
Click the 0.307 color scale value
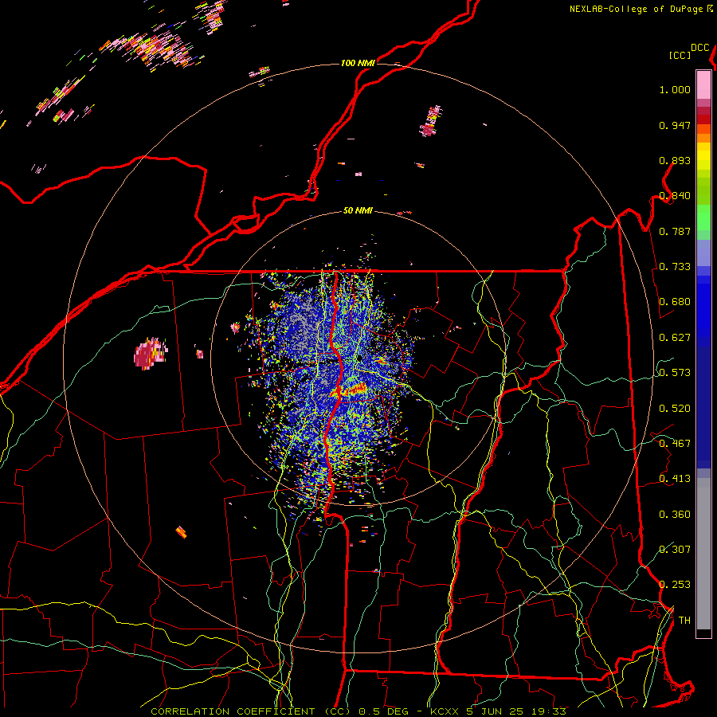point(675,549)
